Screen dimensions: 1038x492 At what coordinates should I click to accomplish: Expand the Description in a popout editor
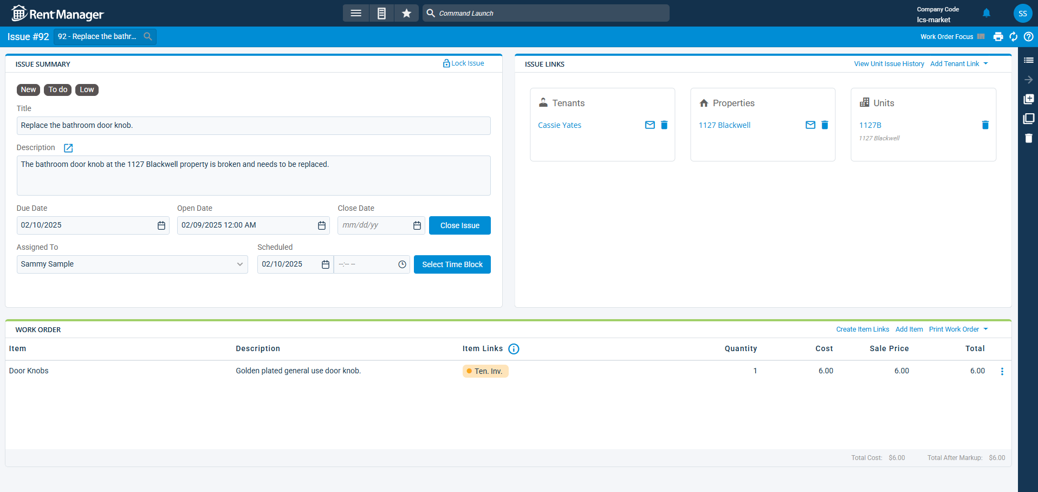coord(68,147)
